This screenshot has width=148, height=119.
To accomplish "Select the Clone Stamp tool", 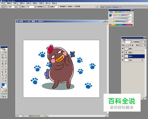I will [3, 63].
